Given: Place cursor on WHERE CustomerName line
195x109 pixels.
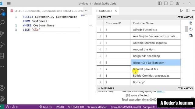Looking at the screenshot, I should (x=38, y=25).
